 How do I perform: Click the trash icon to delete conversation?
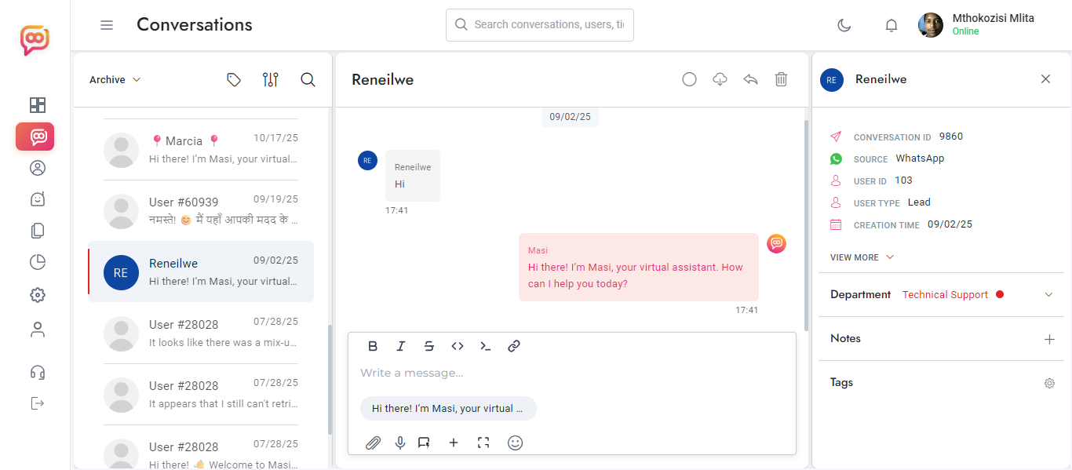coord(781,79)
